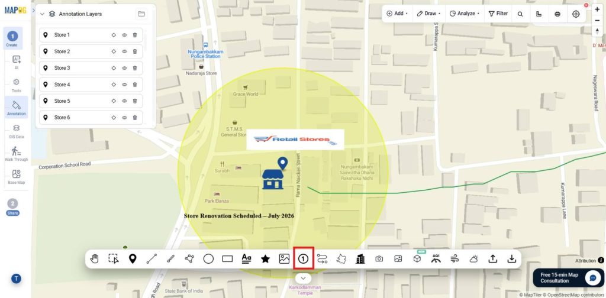
Task: Hide the Store 3 layer
Action: point(124,68)
